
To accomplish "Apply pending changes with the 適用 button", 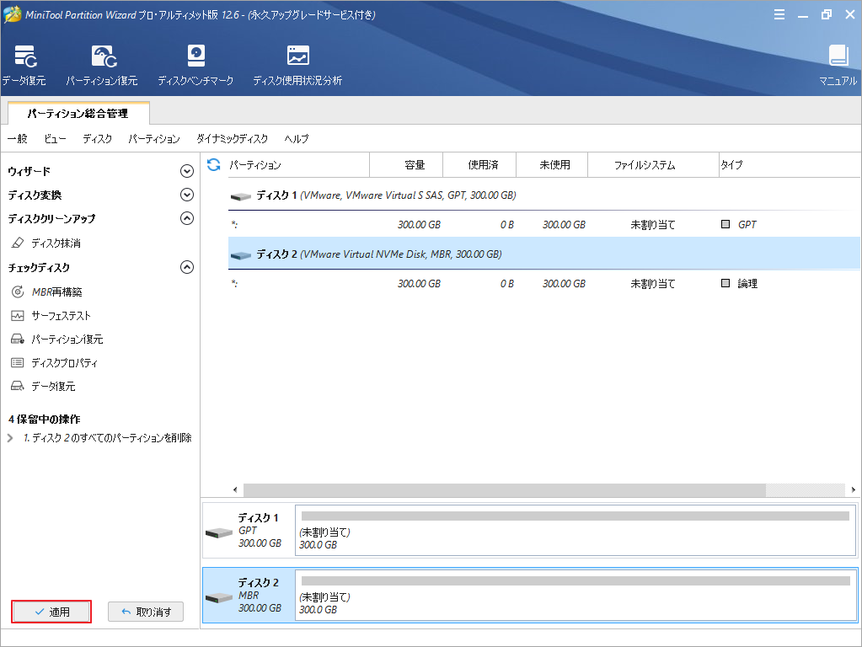I will pyautogui.click(x=51, y=612).
